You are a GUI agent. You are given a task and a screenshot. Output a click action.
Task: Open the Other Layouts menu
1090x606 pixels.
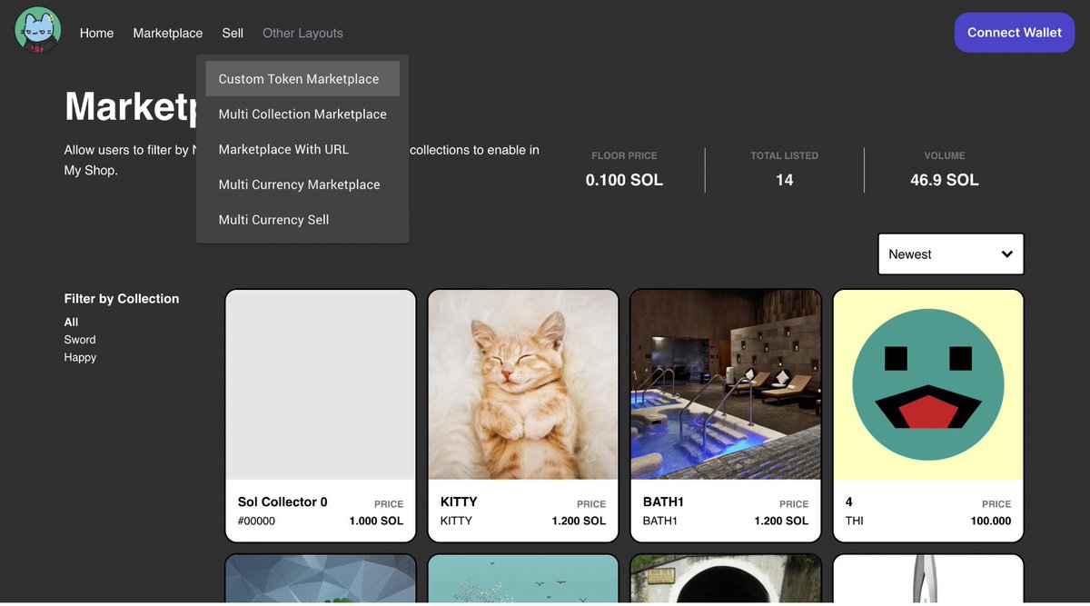302,33
